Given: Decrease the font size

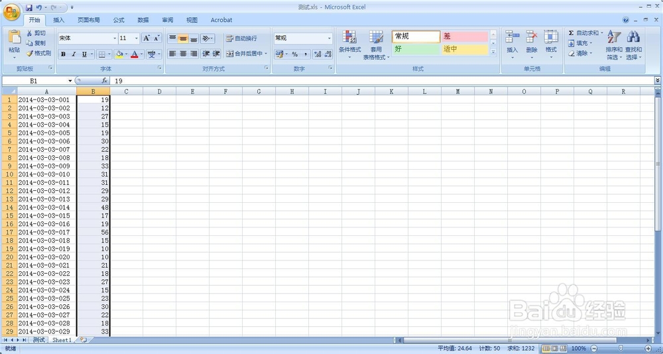Looking at the screenshot, I should (x=156, y=38).
